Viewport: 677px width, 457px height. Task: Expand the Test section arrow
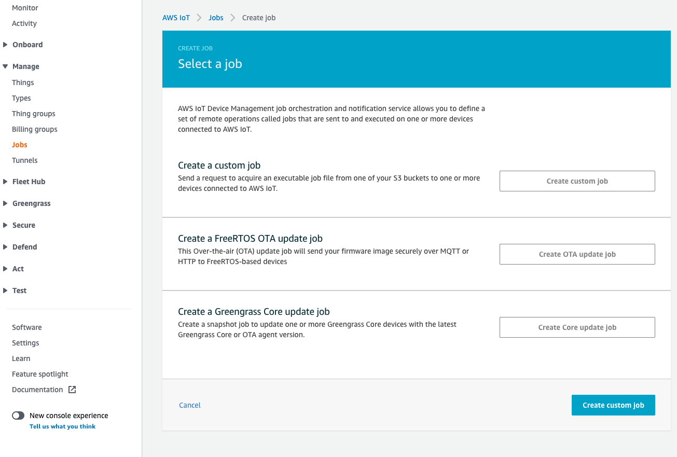(5, 290)
